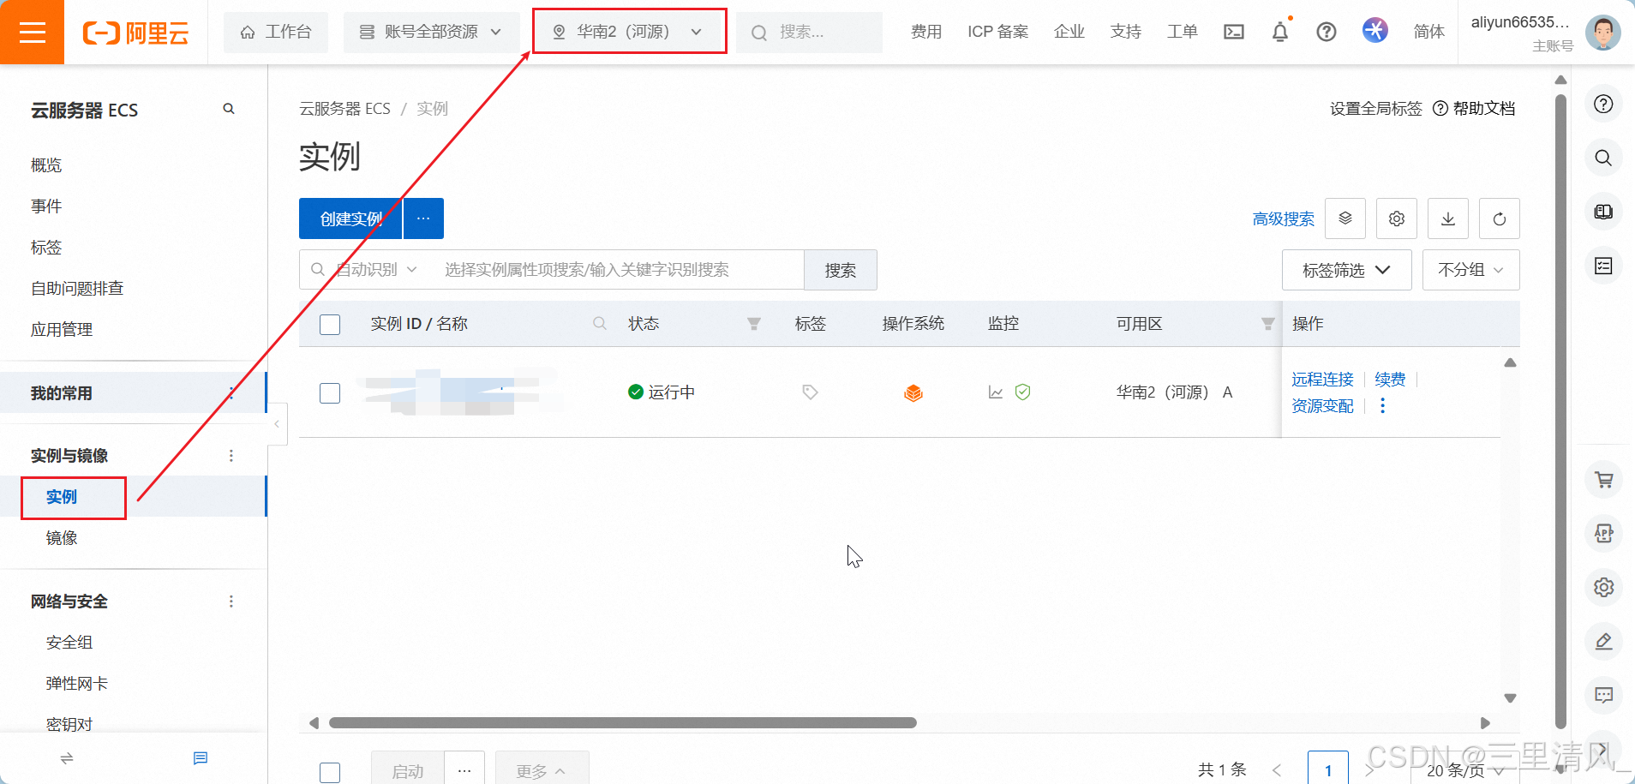Open the instance monitoring chart icon
Screen dimensions: 1635x784
[x=996, y=392]
